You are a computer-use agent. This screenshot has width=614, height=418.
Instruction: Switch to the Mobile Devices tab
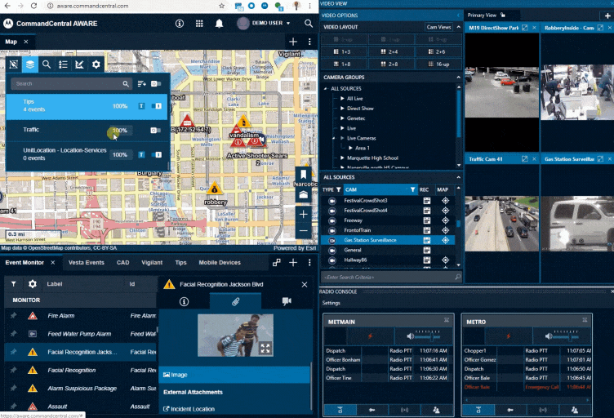click(219, 263)
